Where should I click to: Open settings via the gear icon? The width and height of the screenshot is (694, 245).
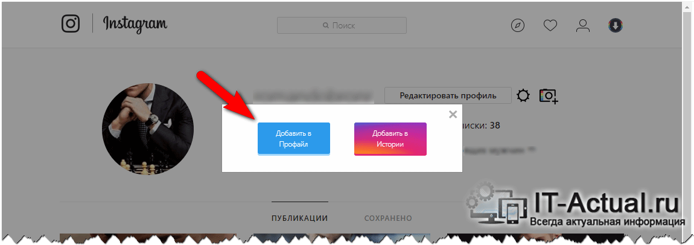523,95
